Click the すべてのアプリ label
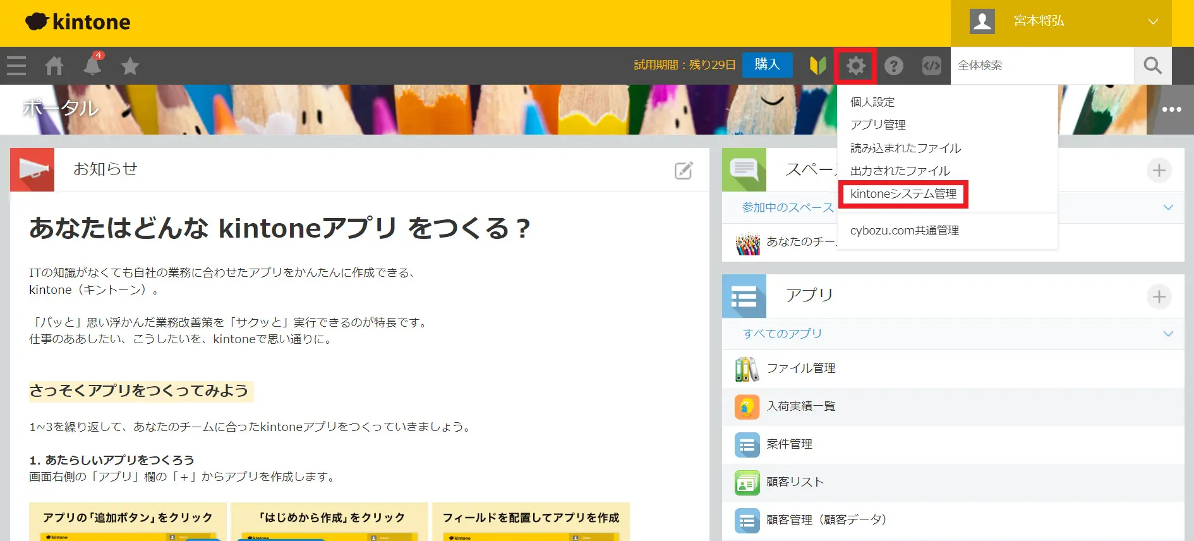This screenshot has height=541, width=1194. click(x=782, y=334)
